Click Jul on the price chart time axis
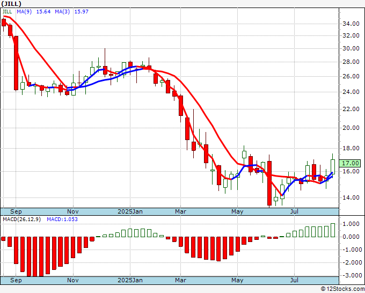The height and width of the screenshot is (293, 365). point(295,212)
